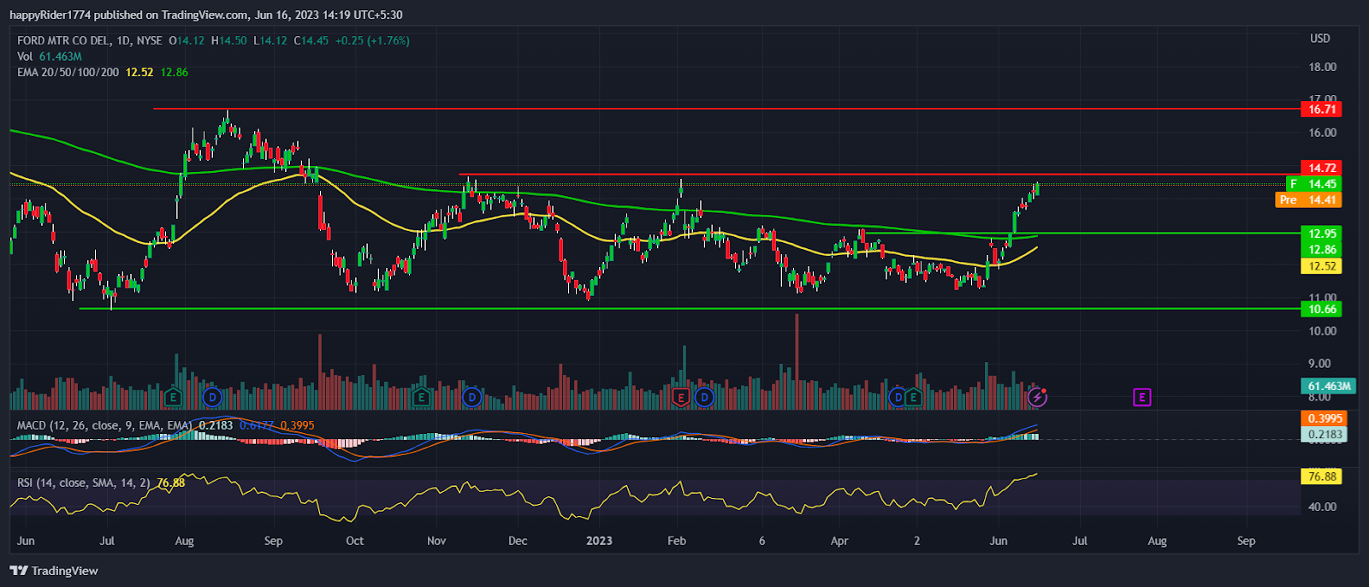This screenshot has width=1369, height=587.
Task: Click the yellow 76.88 RSI label
Action: [1321, 477]
